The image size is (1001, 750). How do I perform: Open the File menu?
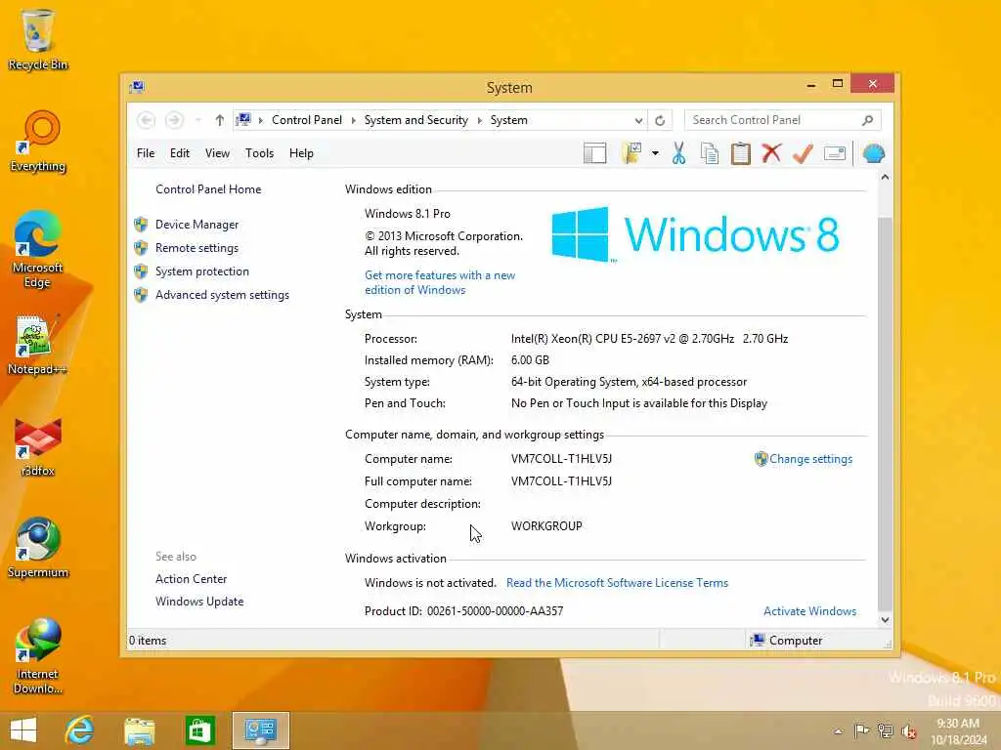click(146, 153)
